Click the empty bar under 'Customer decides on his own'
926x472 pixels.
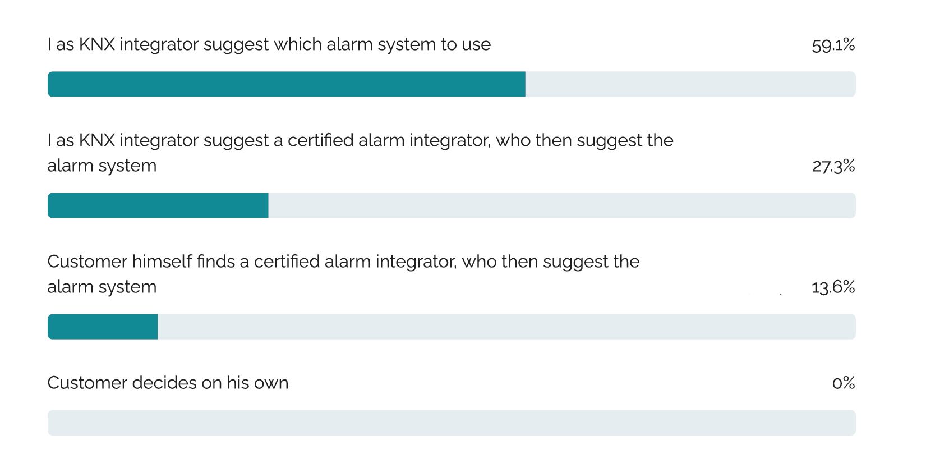tap(452, 423)
